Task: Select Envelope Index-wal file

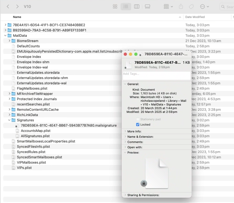Action: pos(32,67)
